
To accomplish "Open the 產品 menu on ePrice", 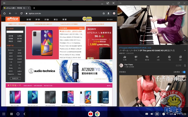I will (55, 19).
